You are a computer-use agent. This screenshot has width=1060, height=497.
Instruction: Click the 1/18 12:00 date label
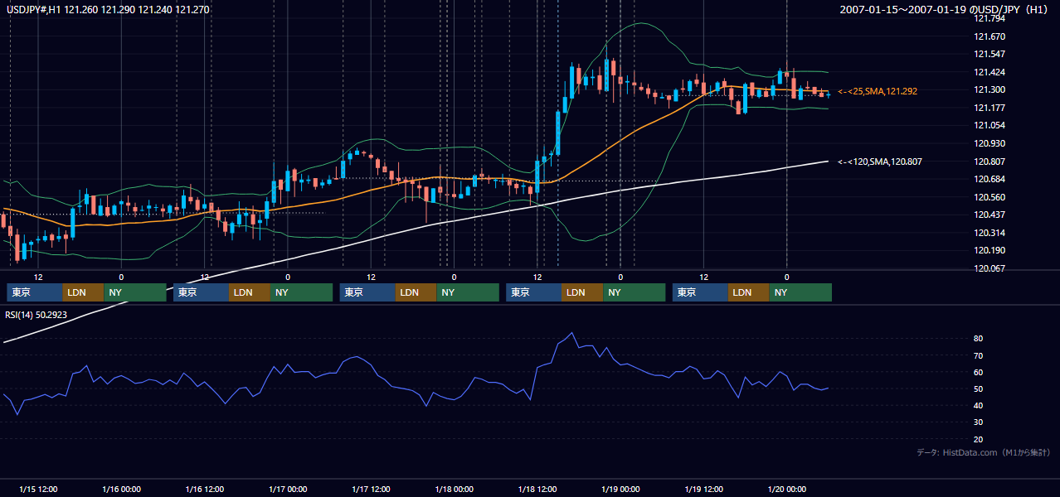pyautogui.click(x=537, y=489)
